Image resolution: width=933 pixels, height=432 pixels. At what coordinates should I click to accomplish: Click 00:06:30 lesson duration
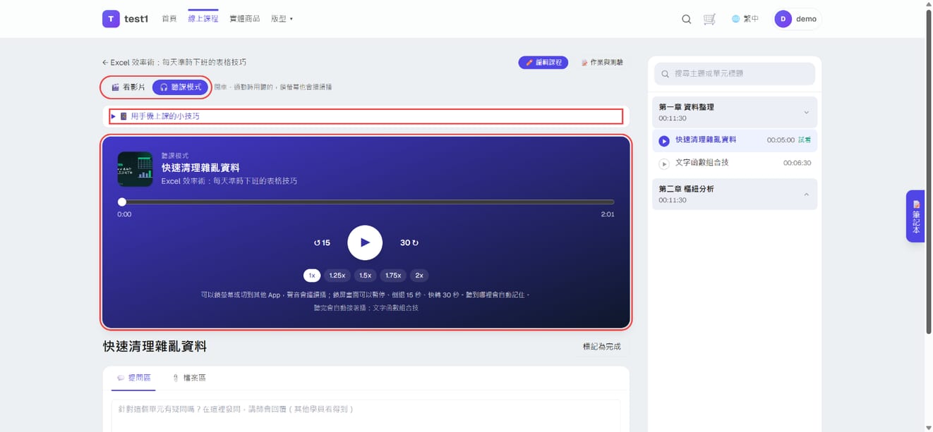[x=797, y=163]
